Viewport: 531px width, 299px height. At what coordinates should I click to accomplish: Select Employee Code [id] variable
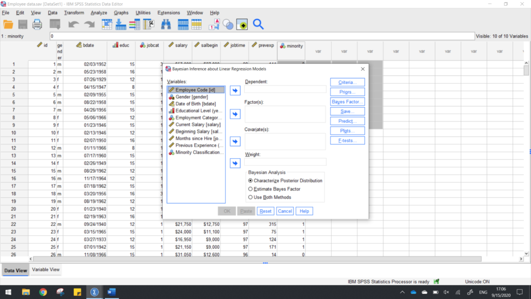pyautogui.click(x=195, y=90)
